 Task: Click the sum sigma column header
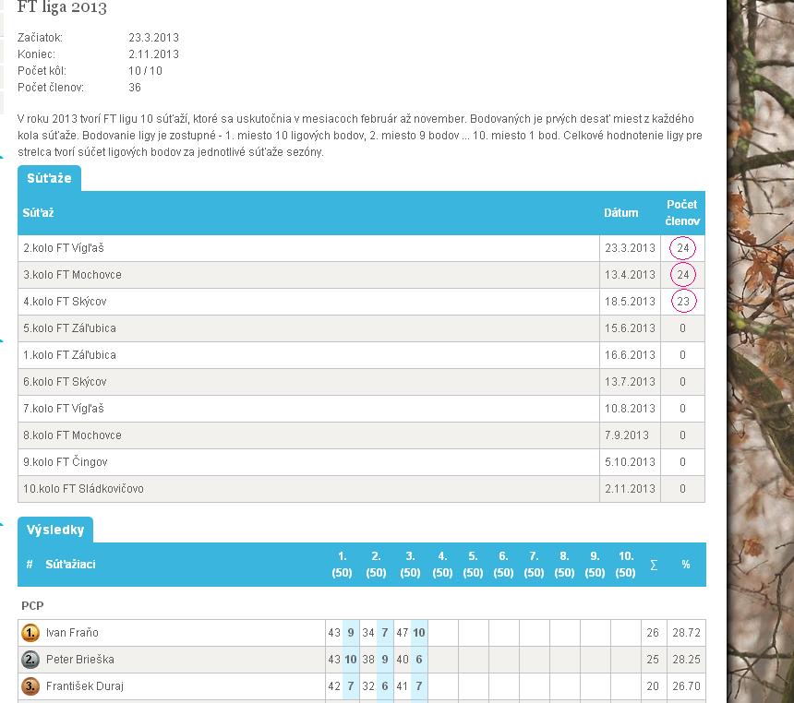[x=654, y=565]
